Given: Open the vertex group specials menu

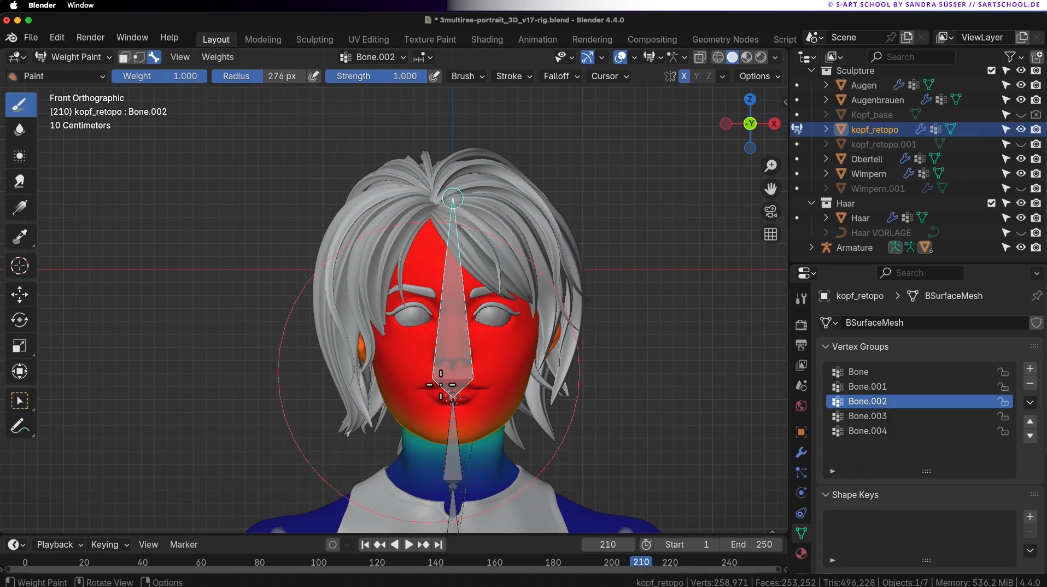Looking at the screenshot, I should pyautogui.click(x=1030, y=402).
